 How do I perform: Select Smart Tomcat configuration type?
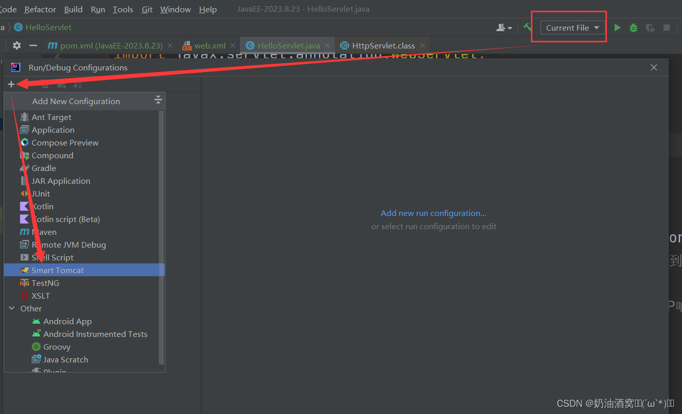point(84,270)
